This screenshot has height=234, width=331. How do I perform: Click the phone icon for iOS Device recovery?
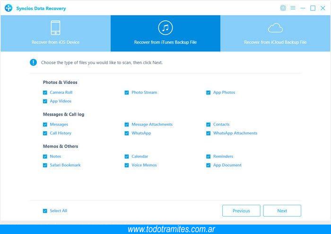coord(55,28)
